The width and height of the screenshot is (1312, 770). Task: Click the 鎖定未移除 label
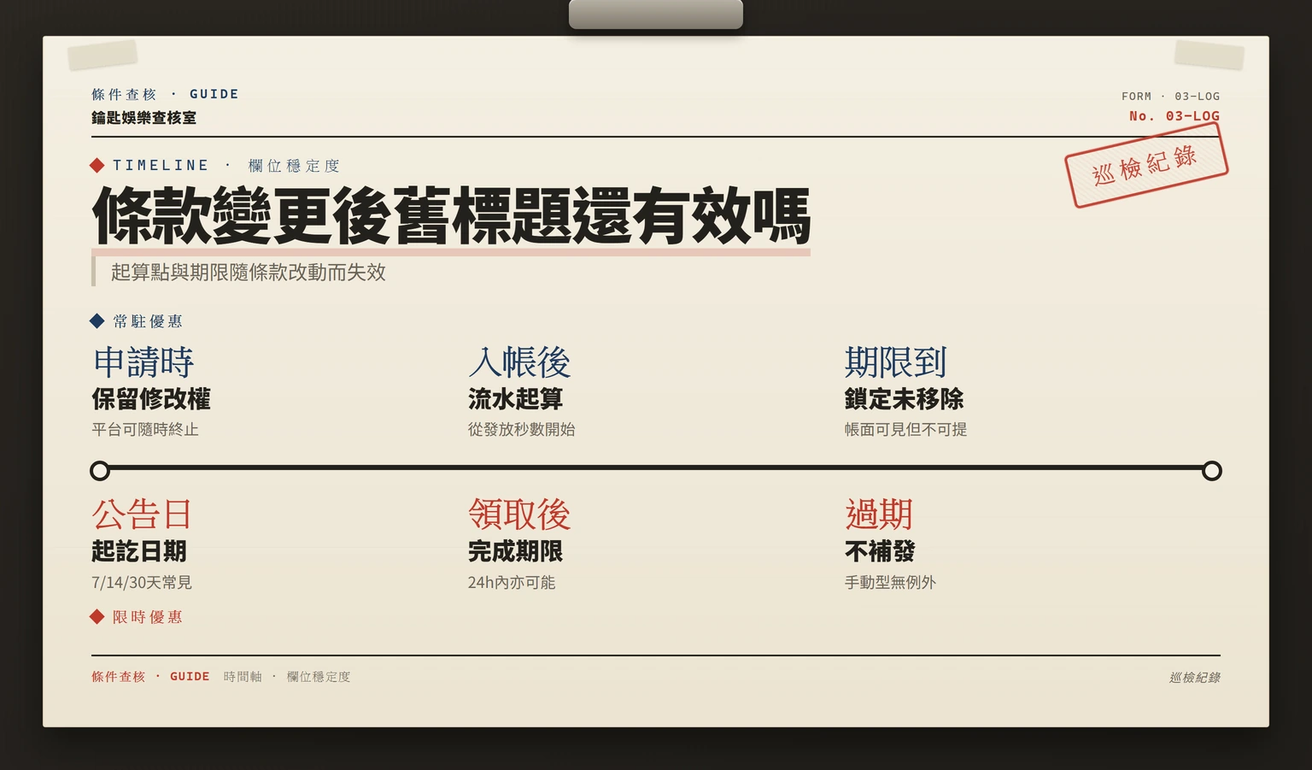coord(905,399)
